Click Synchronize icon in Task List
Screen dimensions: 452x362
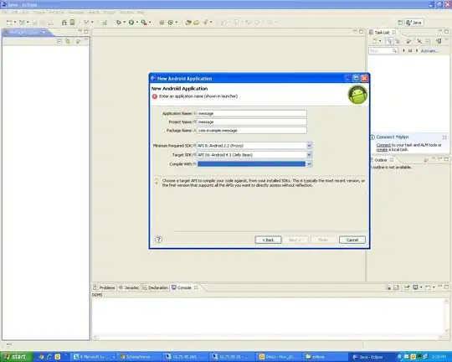pos(438,41)
